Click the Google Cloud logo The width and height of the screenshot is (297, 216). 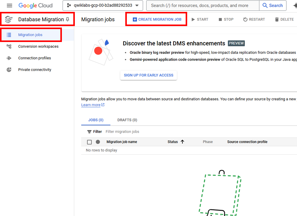(x=36, y=6)
